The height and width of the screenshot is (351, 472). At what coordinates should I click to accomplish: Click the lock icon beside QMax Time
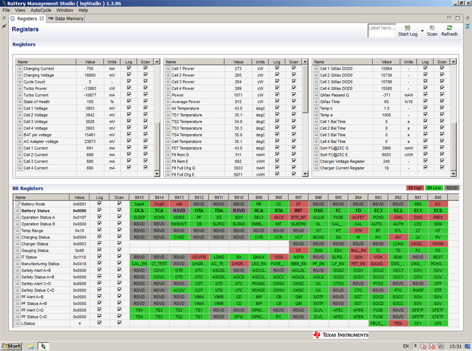pyautogui.click(x=316, y=102)
